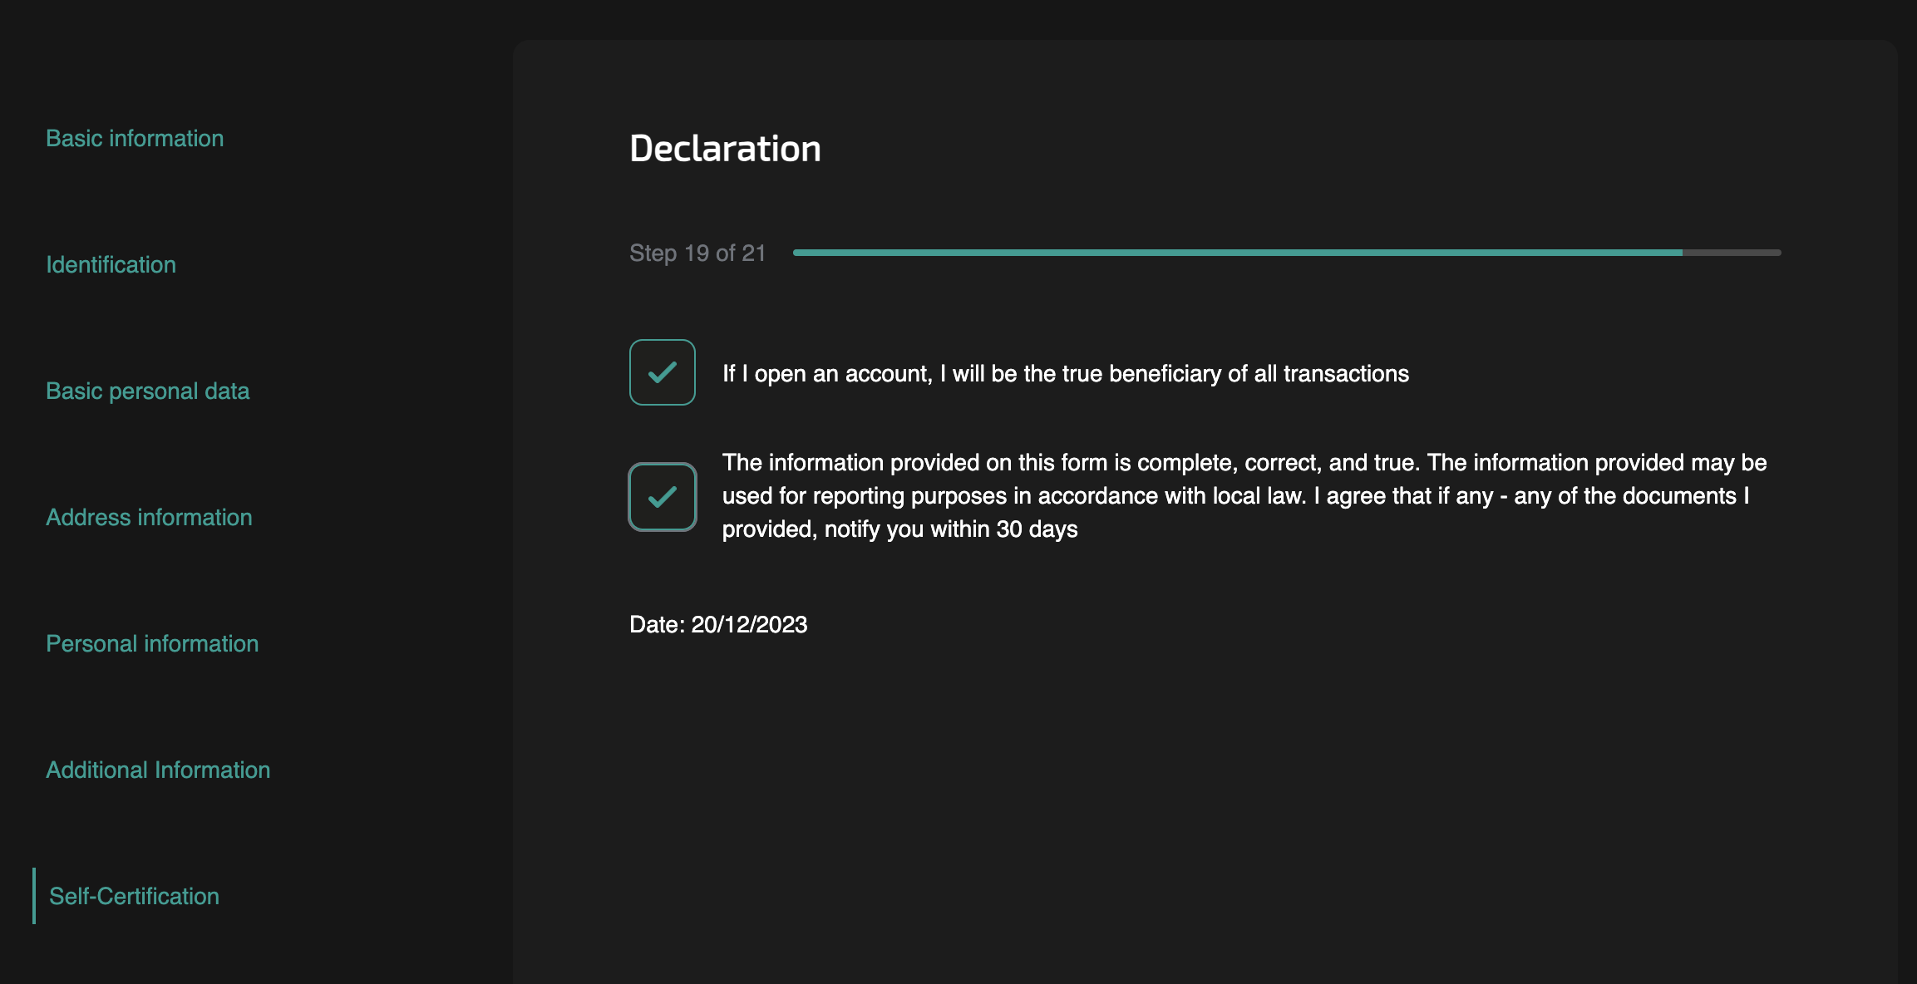
Task: Select the Self-Certification sidebar item
Action: tap(134, 896)
